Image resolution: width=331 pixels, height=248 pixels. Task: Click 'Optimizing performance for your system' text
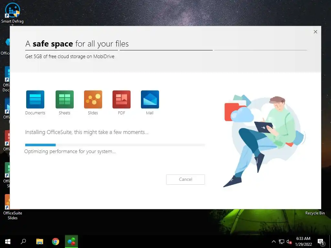70,151
